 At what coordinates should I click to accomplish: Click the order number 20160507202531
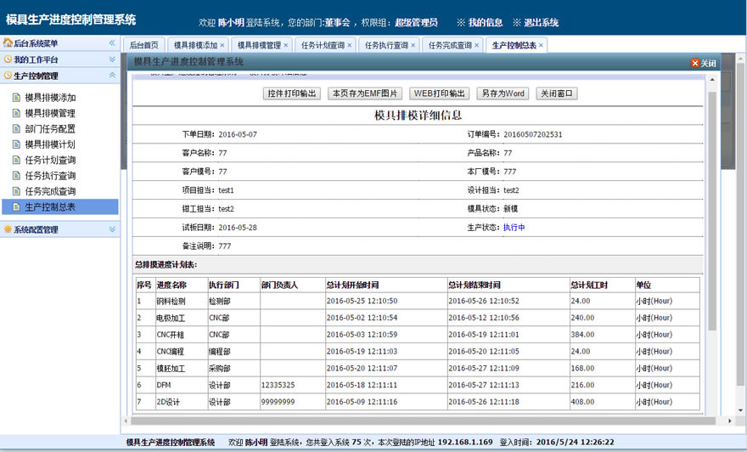pyautogui.click(x=532, y=134)
